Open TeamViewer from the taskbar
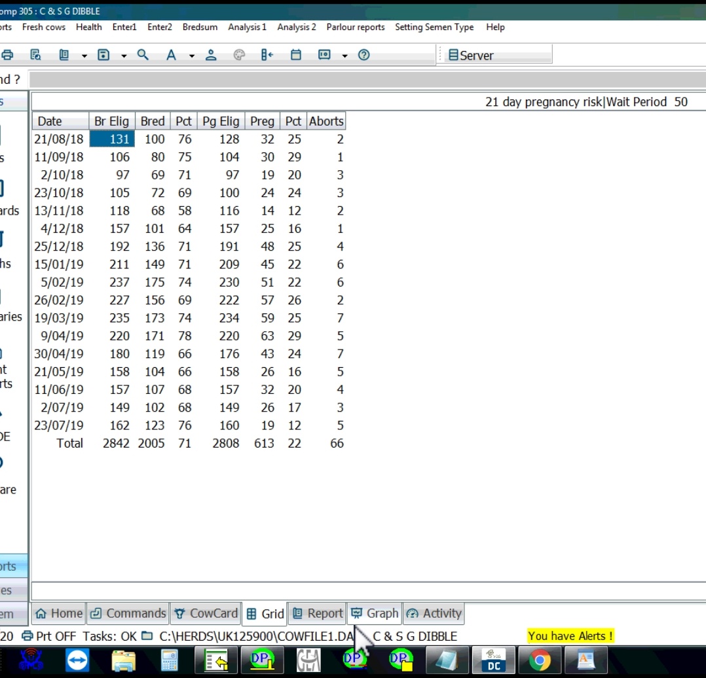The image size is (706, 678). point(77,660)
